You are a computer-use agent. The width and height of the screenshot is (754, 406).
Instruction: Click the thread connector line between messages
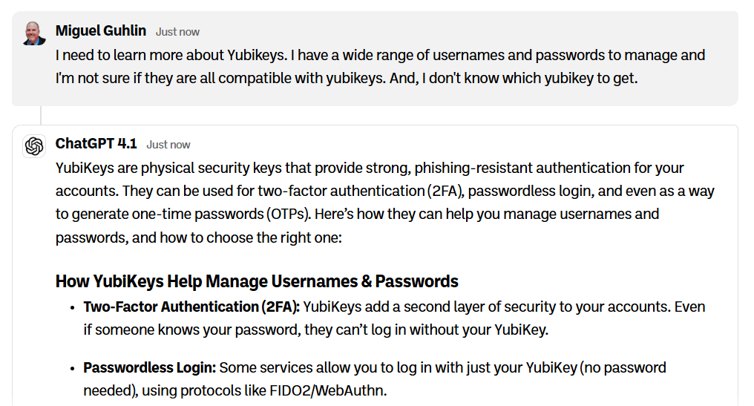41,115
